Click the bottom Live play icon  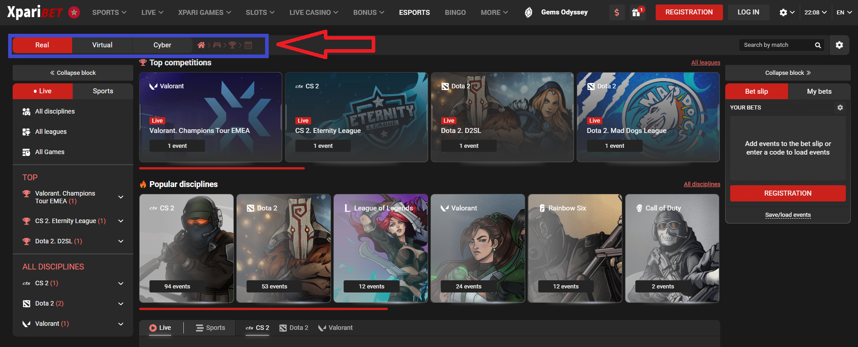coord(153,328)
